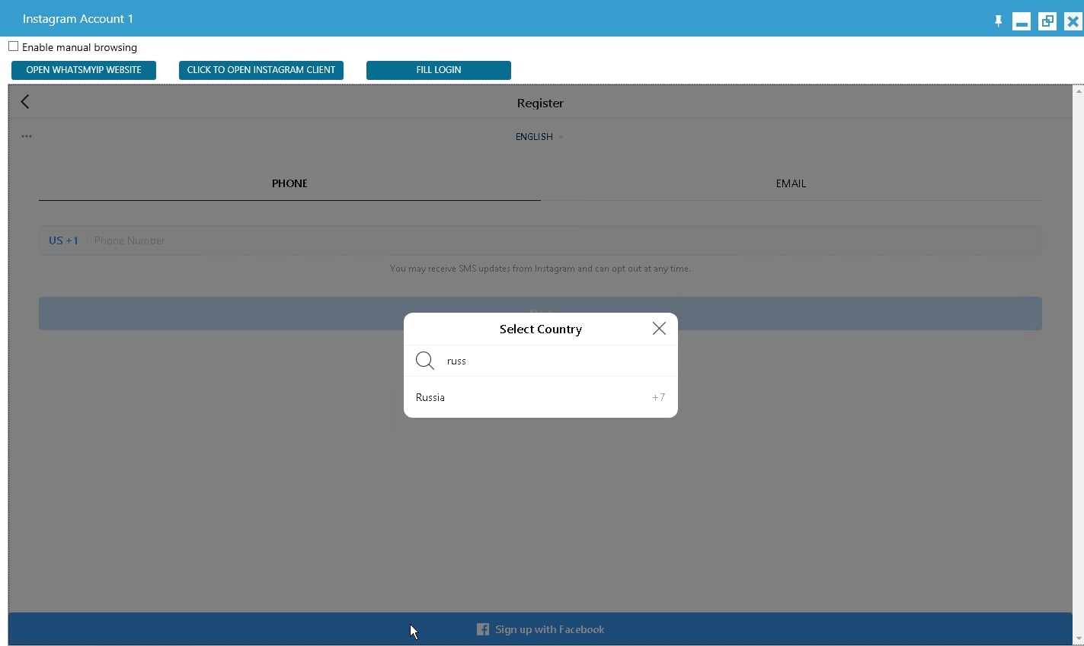Image resolution: width=1084 pixels, height=646 pixels.
Task: Switch to the PHONE tab
Action: point(289,183)
